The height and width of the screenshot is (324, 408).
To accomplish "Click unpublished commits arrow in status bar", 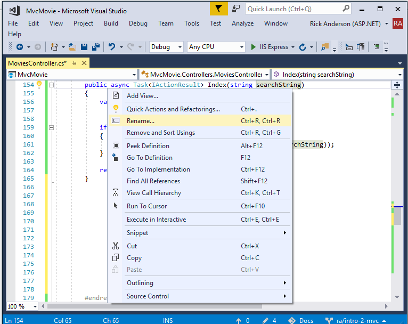I will [238, 321].
